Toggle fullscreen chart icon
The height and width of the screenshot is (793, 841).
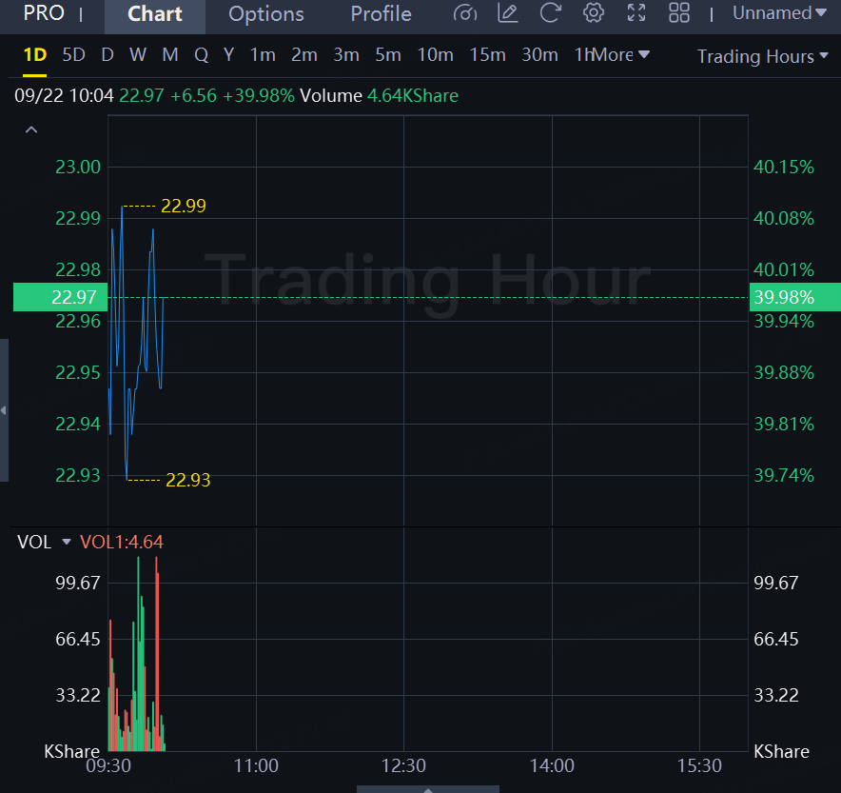click(x=636, y=13)
